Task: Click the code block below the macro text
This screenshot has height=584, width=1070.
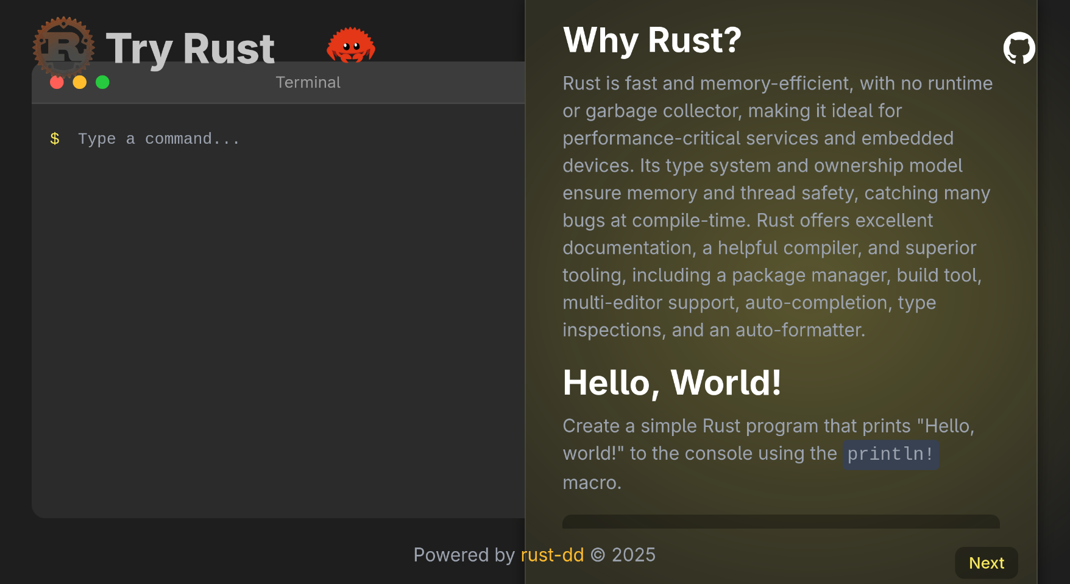Action: click(x=781, y=521)
